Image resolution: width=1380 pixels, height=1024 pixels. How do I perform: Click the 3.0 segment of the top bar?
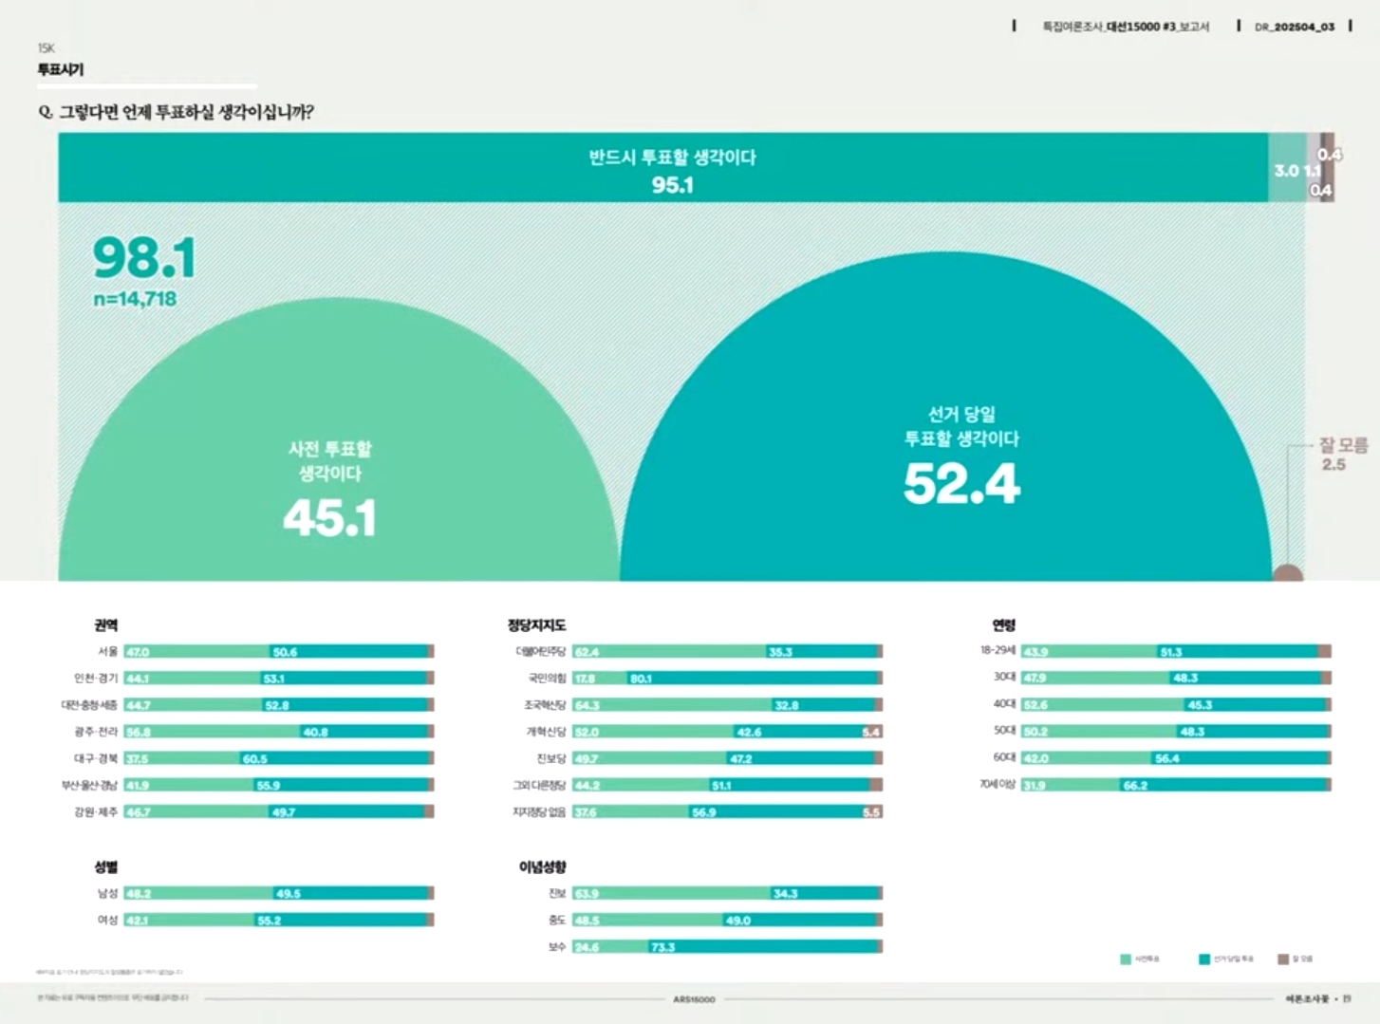tap(1287, 167)
